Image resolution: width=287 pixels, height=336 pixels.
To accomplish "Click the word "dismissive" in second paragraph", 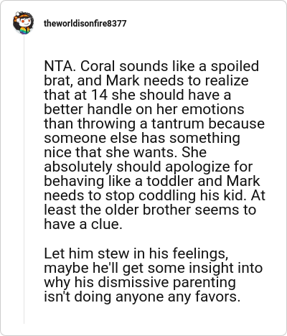I will click(x=133, y=282).
